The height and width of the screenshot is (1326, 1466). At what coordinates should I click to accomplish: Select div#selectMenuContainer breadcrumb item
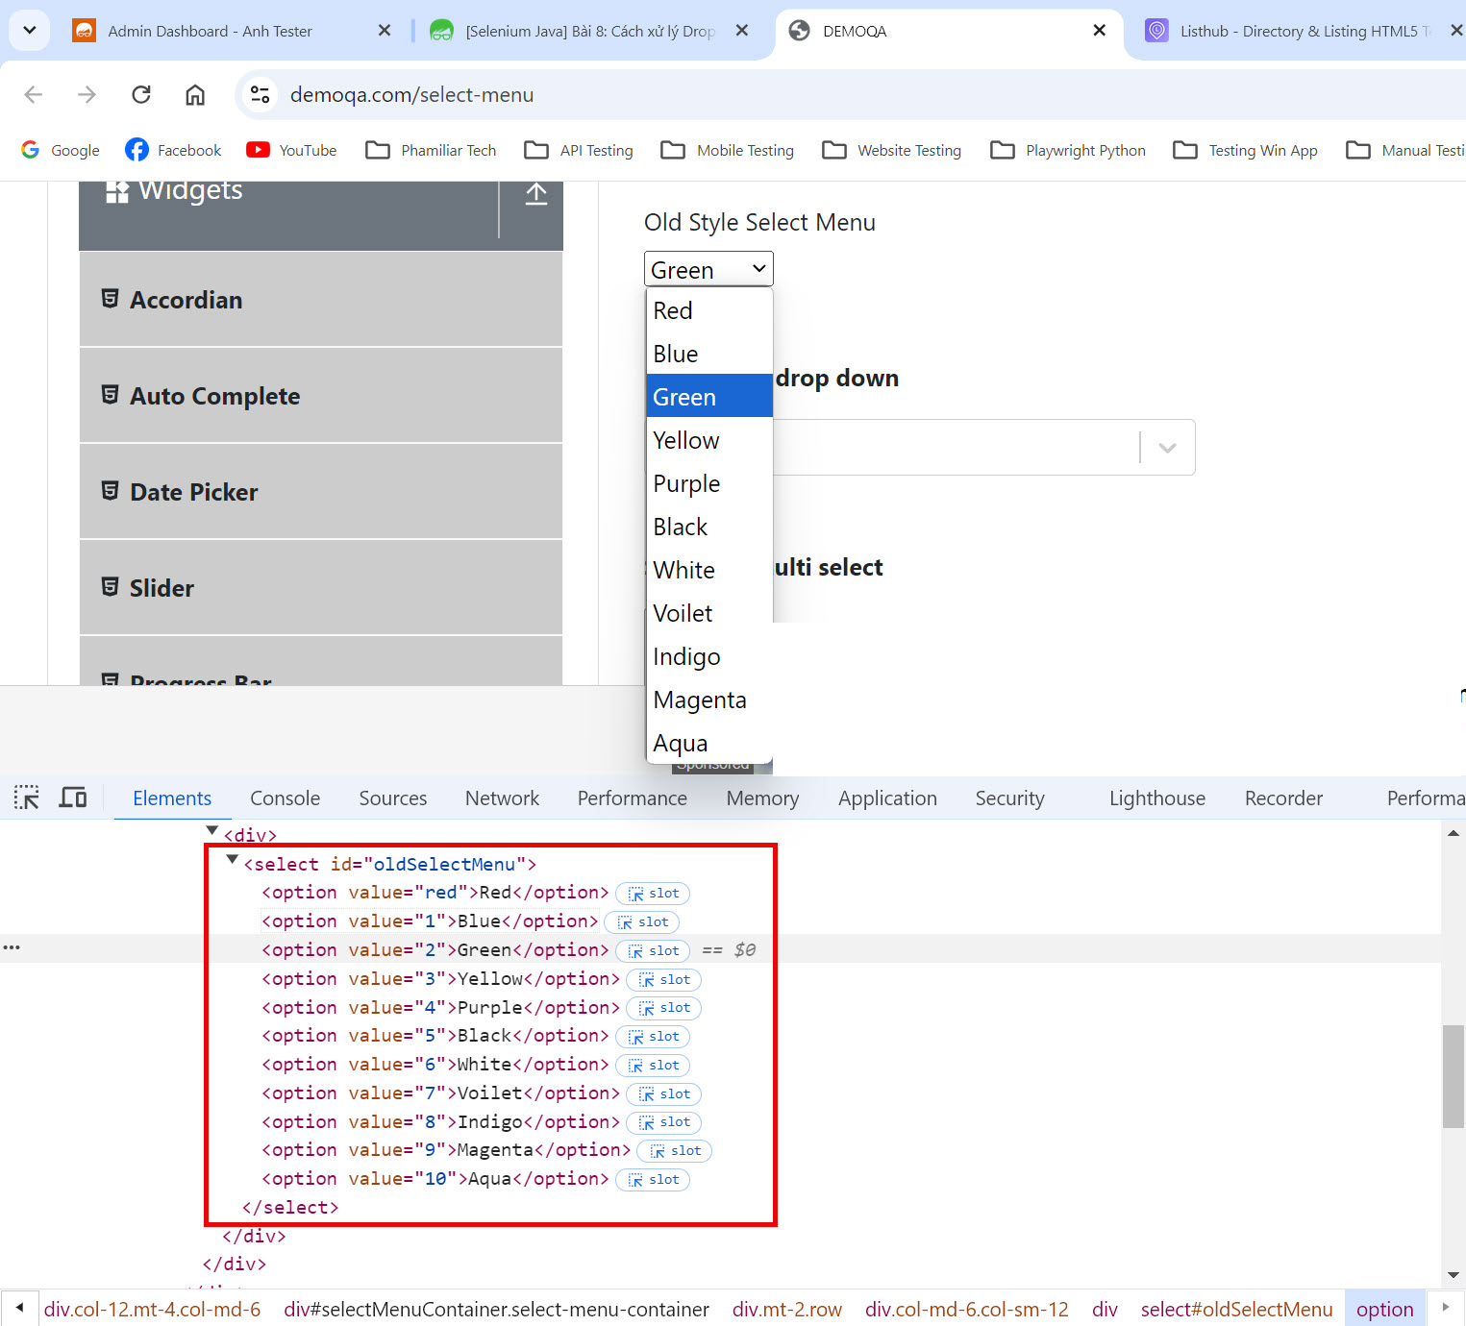click(496, 1310)
